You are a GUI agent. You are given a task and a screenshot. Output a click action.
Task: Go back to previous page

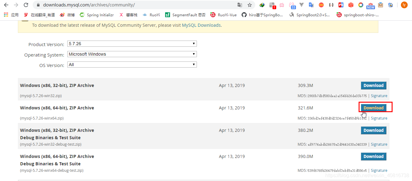tap(6, 5)
